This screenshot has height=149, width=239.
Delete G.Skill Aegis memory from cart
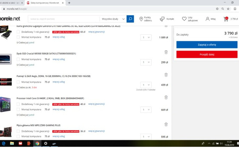click(166, 75)
